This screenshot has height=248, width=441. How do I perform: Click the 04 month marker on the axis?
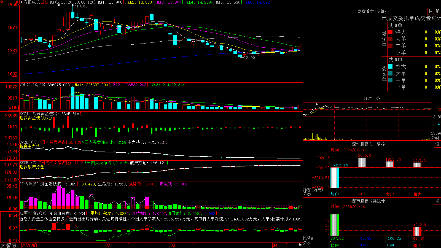coord(275,245)
